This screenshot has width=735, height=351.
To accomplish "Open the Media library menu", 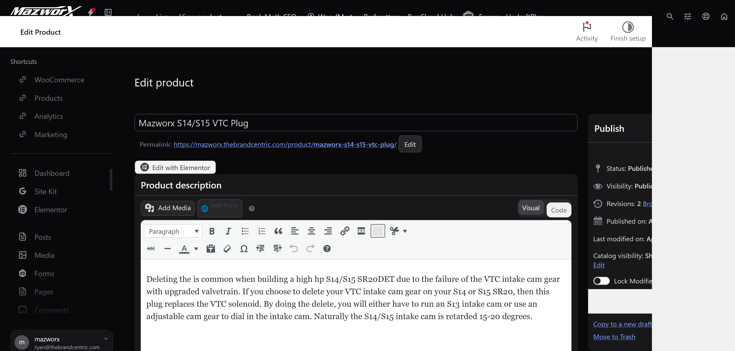I will coord(44,255).
